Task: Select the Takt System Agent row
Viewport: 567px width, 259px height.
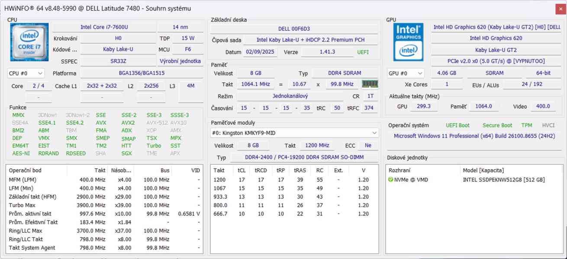Action: pos(104,248)
